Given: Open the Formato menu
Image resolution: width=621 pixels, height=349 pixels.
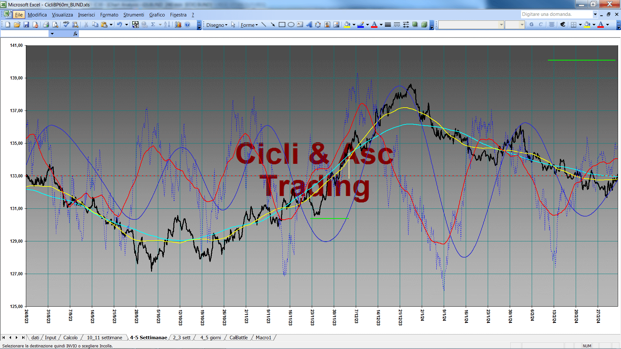Looking at the screenshot, I should 109,15.
